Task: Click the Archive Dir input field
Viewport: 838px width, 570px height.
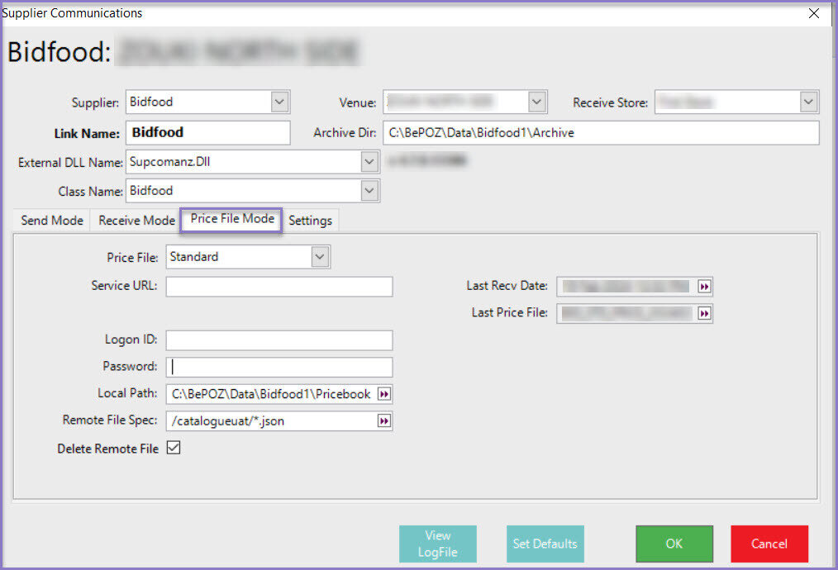Action: [601, 133]
